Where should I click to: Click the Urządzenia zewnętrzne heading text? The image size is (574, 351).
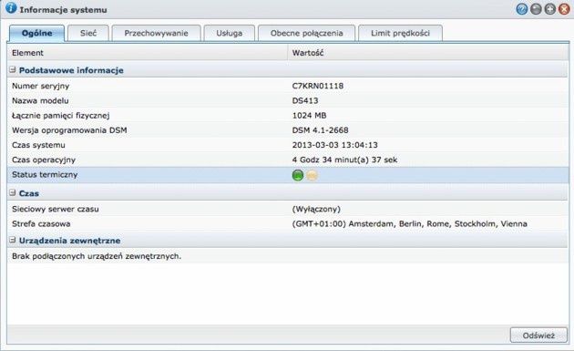tap(69, 241)
